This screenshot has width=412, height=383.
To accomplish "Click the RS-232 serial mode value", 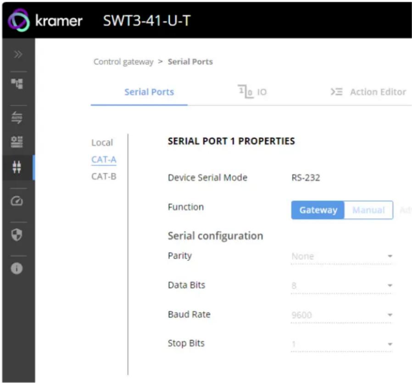I will (306, 178).
